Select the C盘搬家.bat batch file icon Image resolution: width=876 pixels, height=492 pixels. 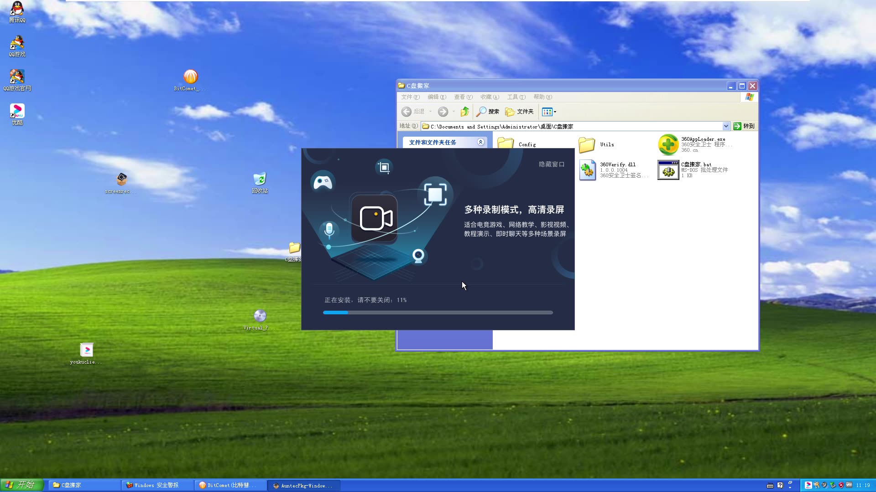coord(668,170)
